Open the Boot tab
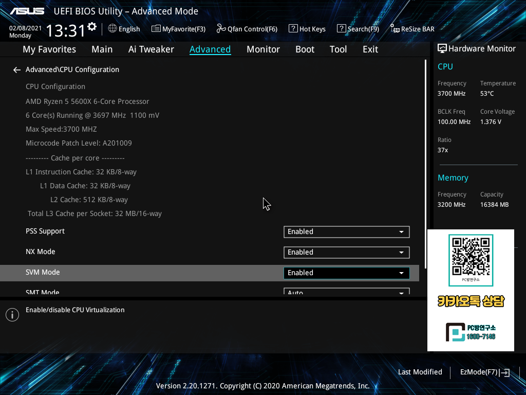 pos(305,49)
